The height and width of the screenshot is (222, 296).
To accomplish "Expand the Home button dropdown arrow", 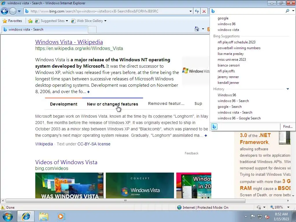I will click(x=203, y=29).
